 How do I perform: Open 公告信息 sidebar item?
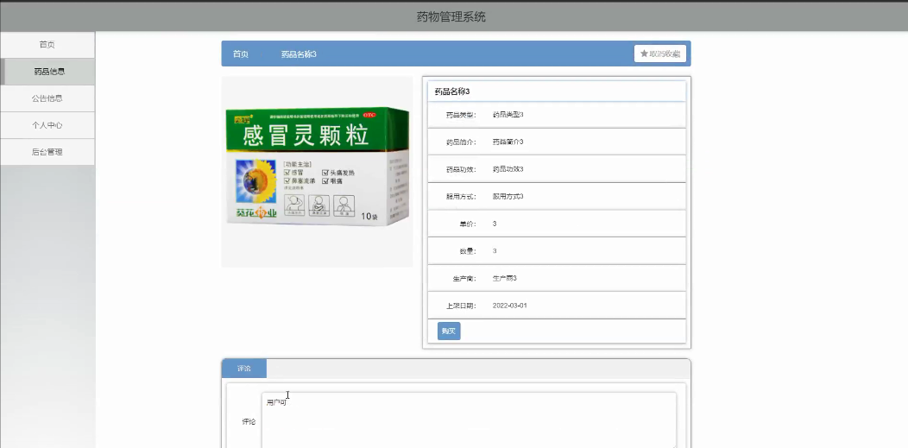pos(47,98)
